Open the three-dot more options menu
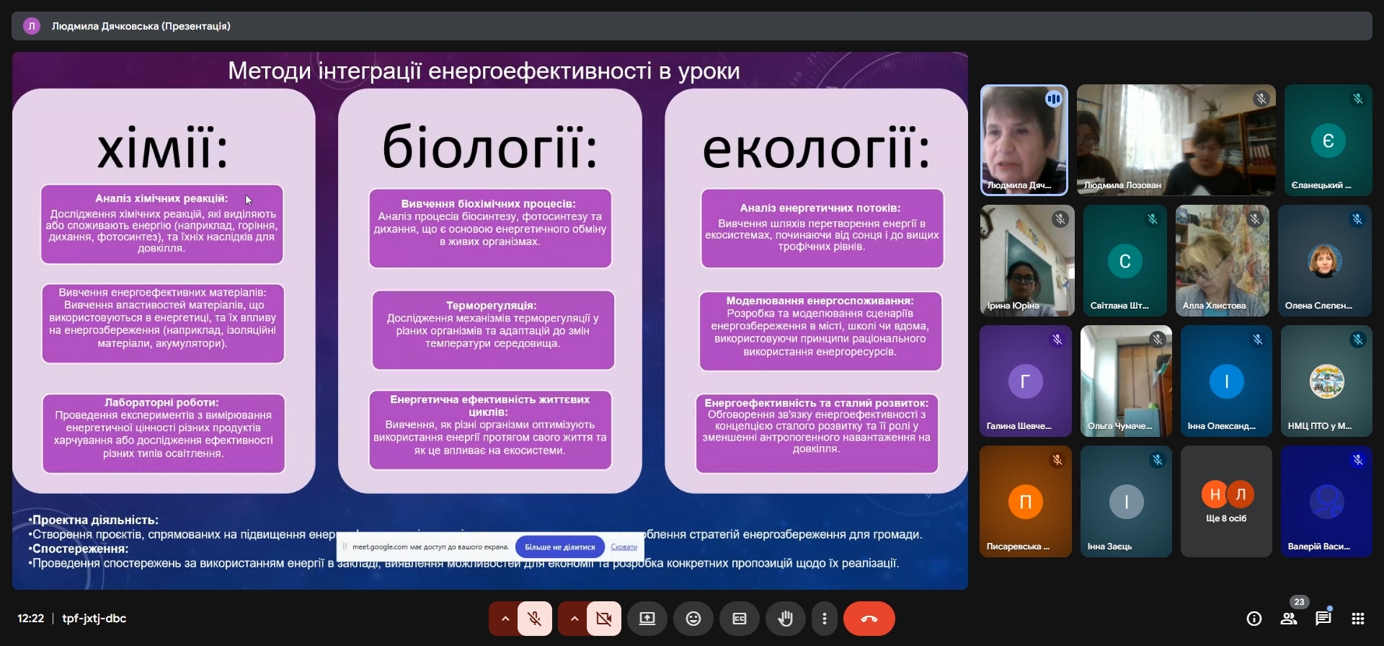 [824, 619]
